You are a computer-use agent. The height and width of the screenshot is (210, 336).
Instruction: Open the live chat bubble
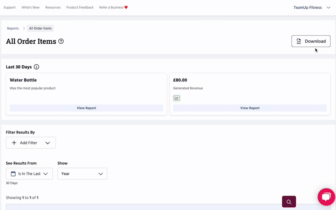tap(326, 197)
